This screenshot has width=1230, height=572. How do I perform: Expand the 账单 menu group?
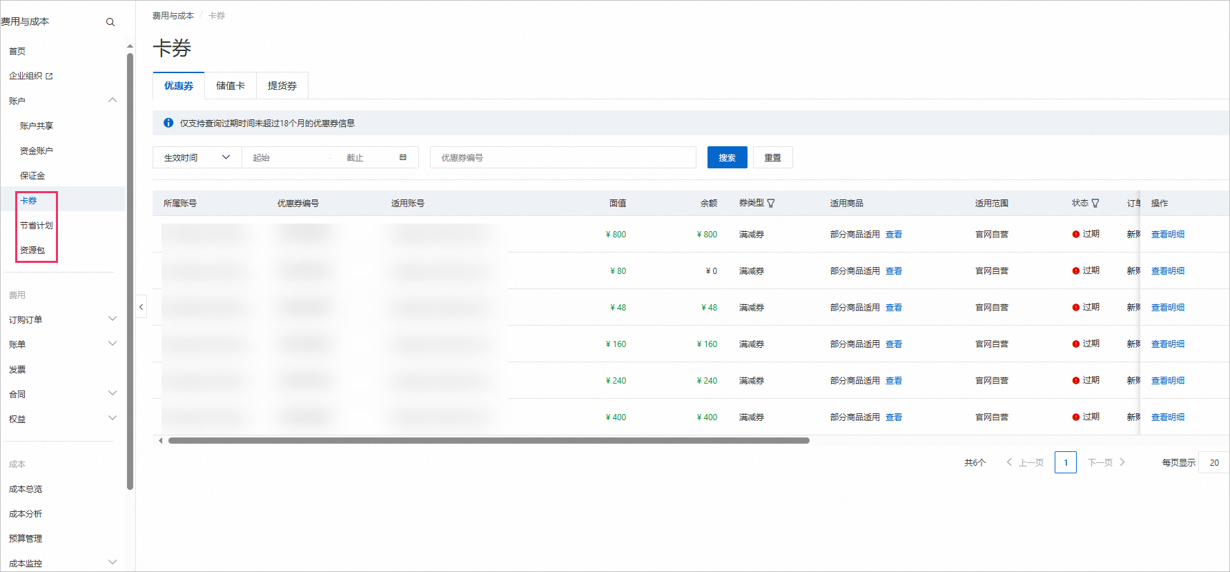(x=113, y=344)
